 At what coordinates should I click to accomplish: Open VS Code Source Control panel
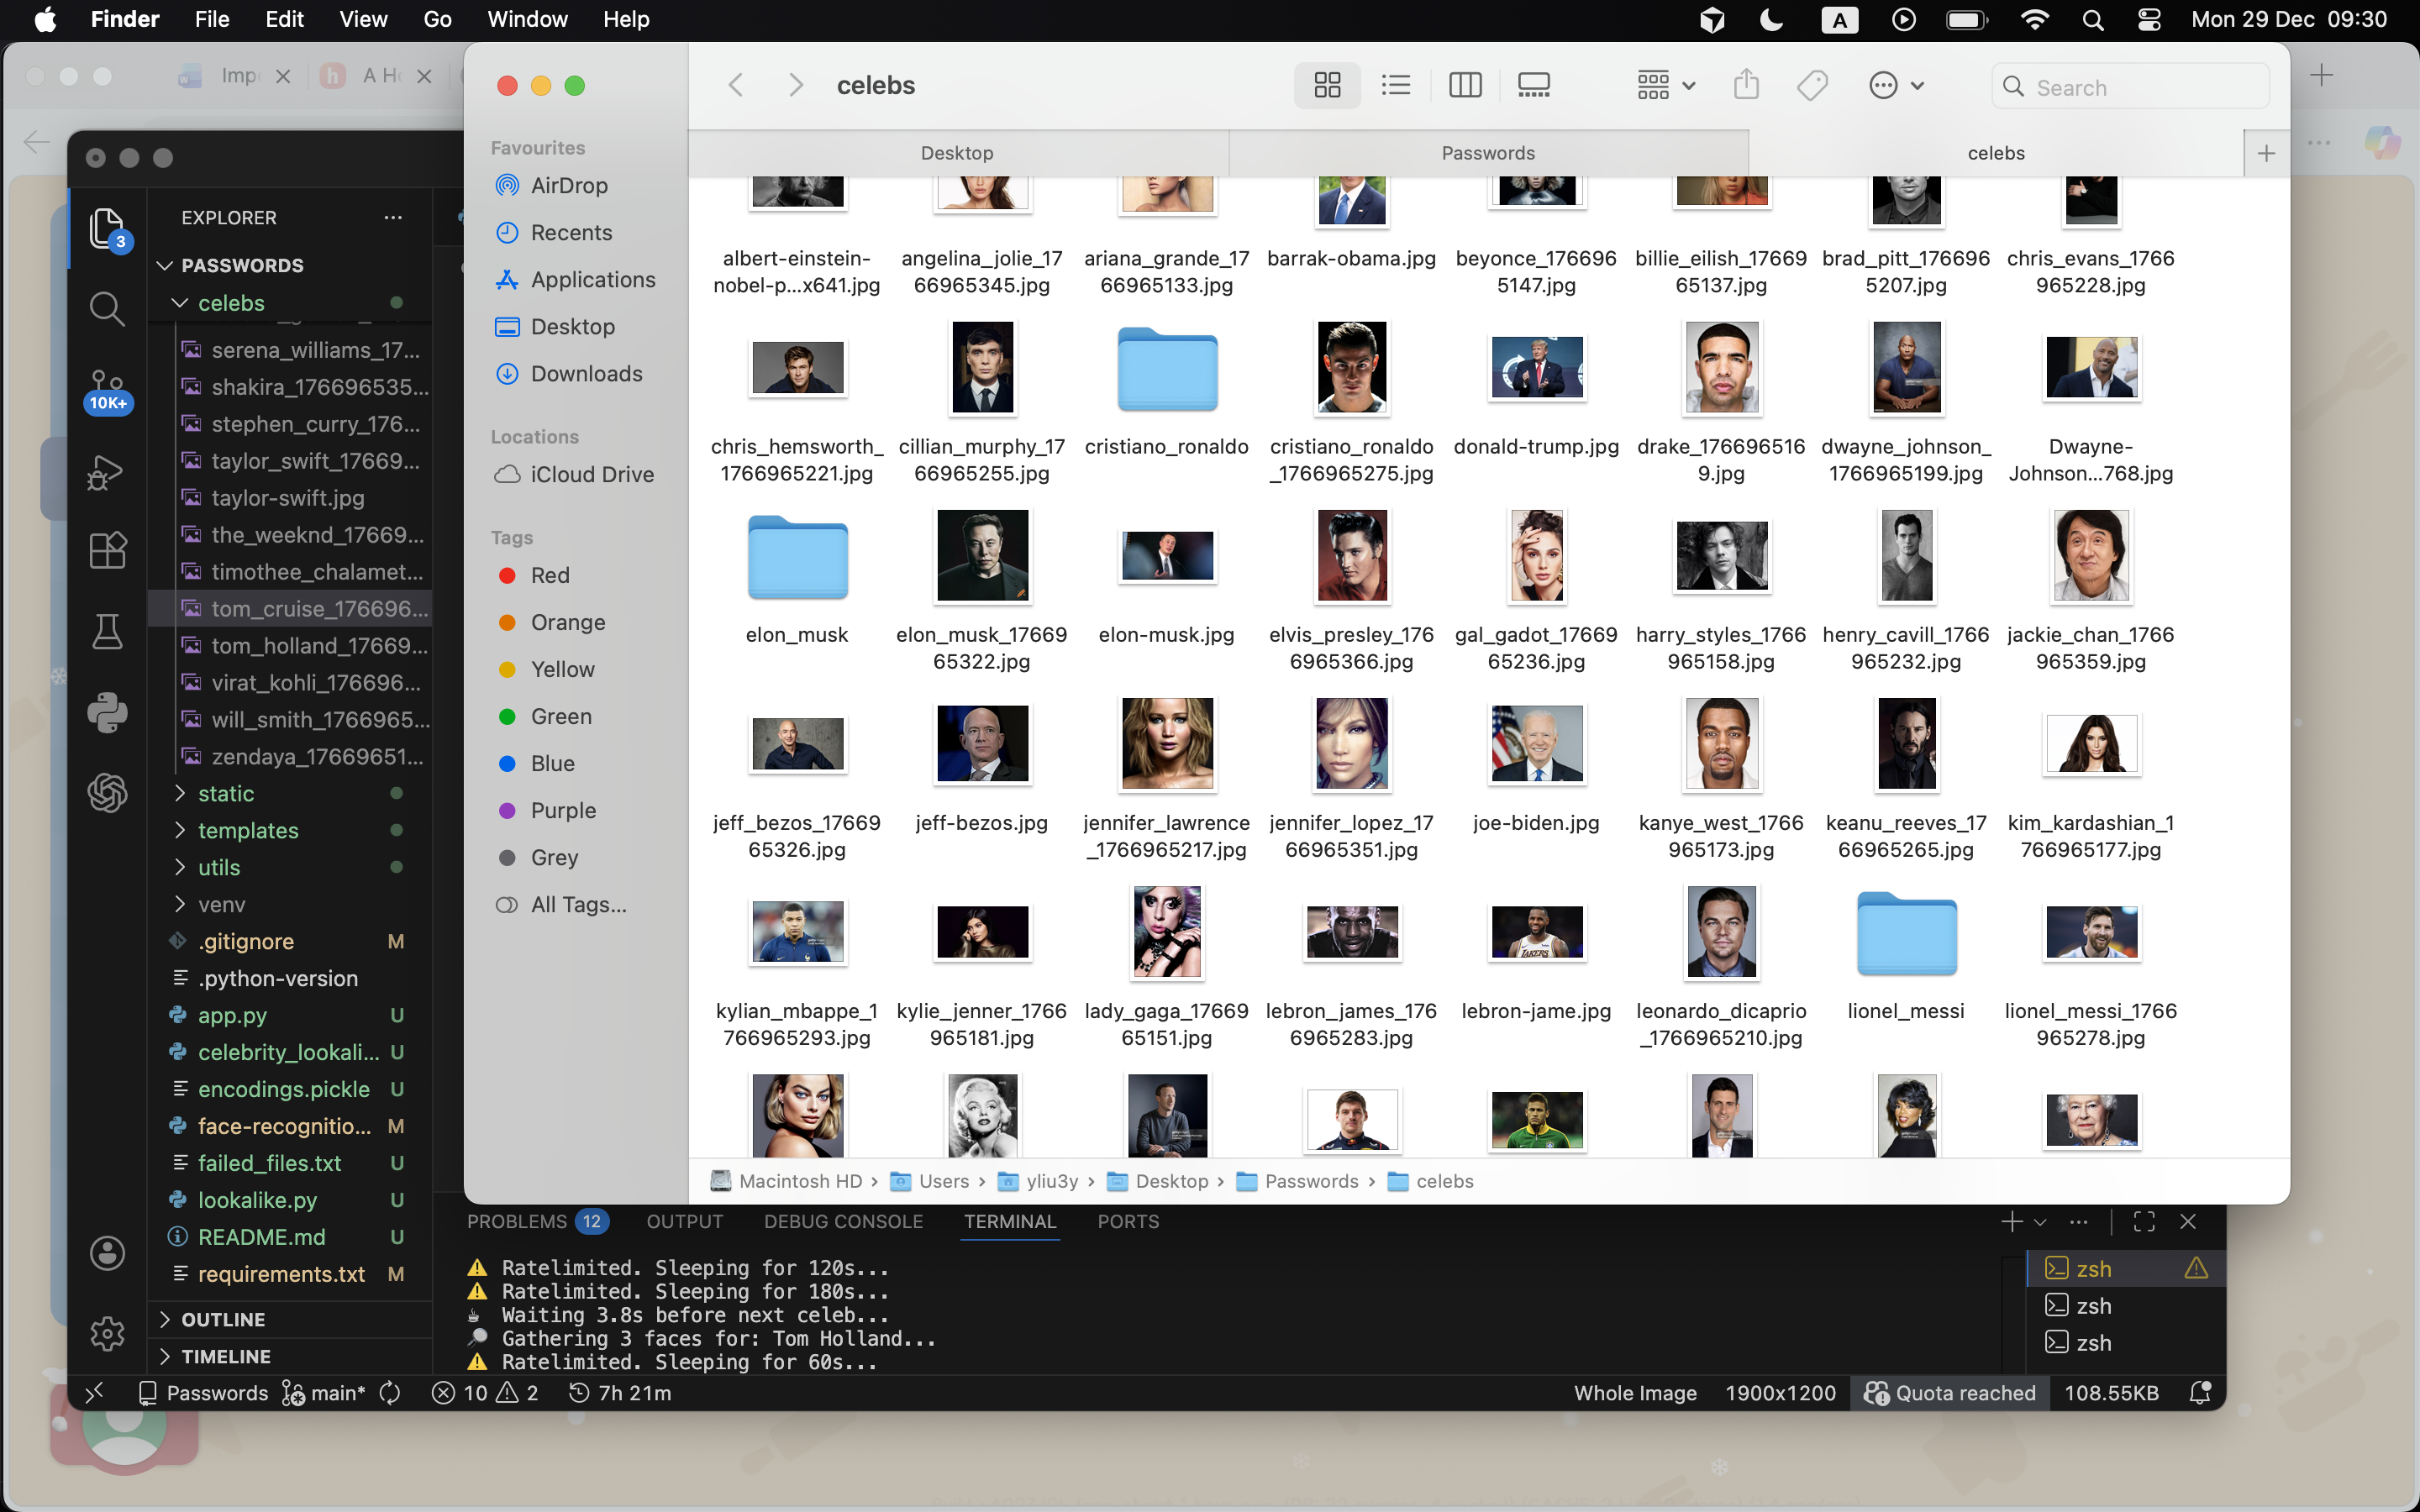pyautogui.click(x=107, y=383)
